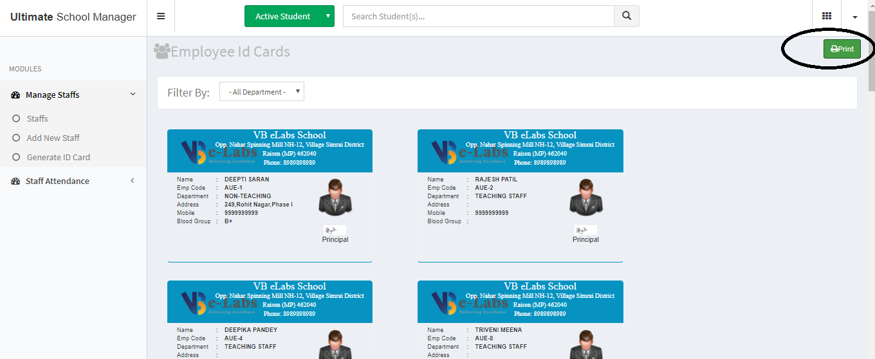The height and width of the screenshot is (359, 875).
Task: Click the AUE-8 employee code
Action: pyautogui.click(x=484, y=338)
